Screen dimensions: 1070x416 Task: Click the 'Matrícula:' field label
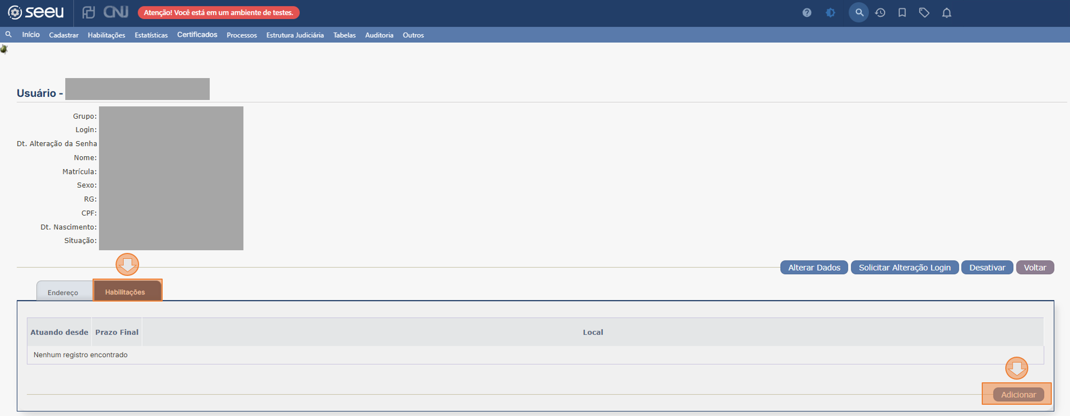pos(79,171)
